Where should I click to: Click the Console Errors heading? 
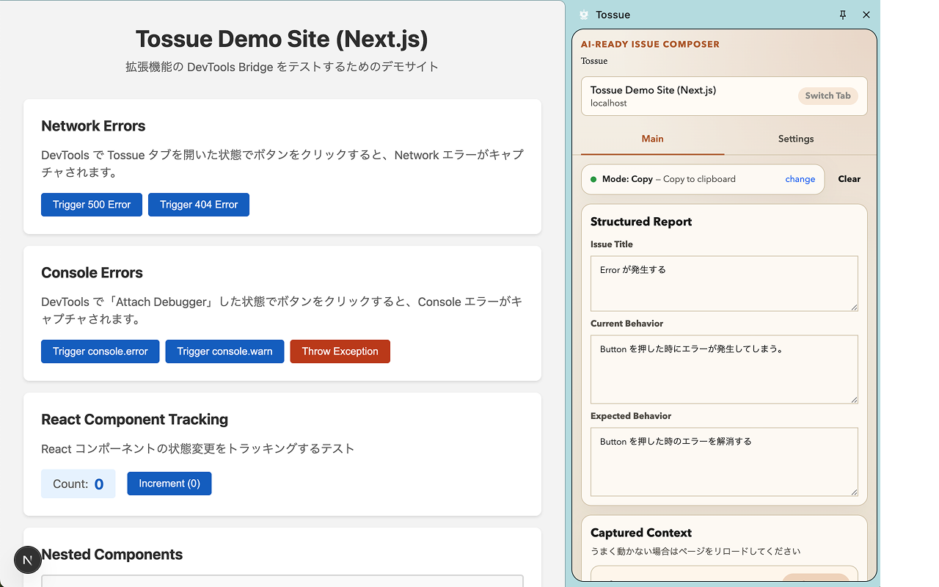[x=92, y=273]
